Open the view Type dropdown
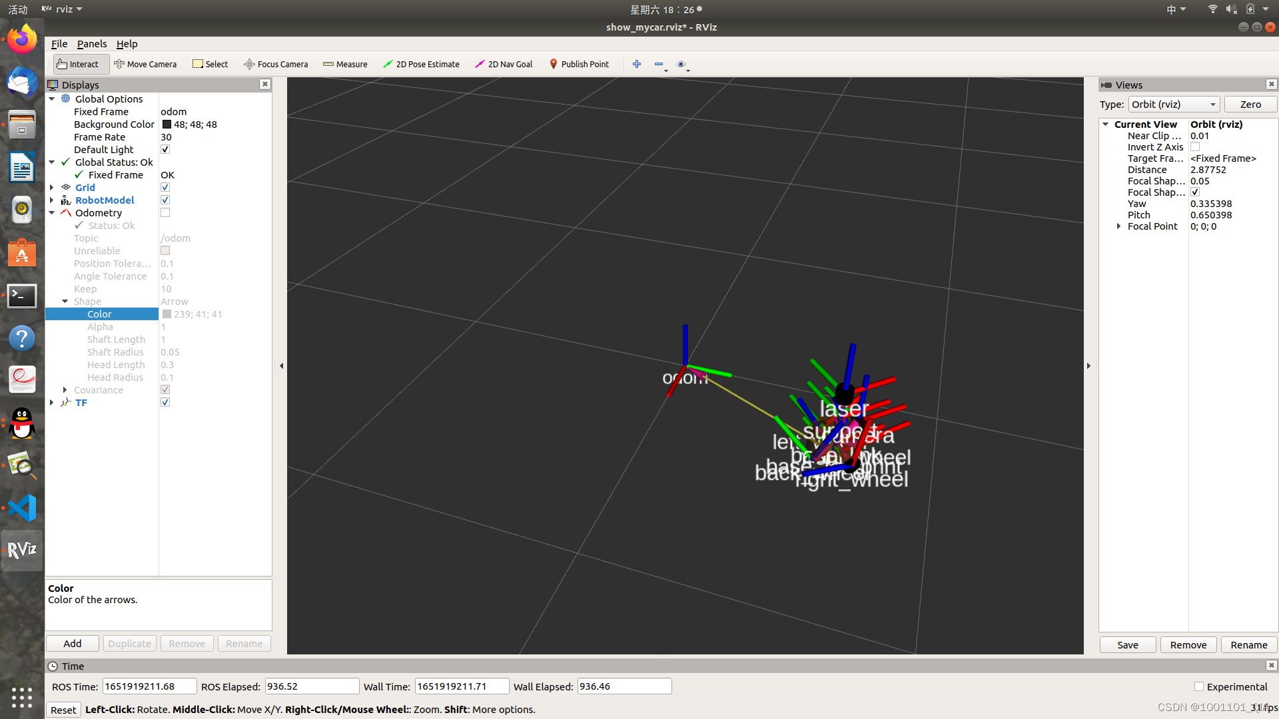 tap(1174, 105)
